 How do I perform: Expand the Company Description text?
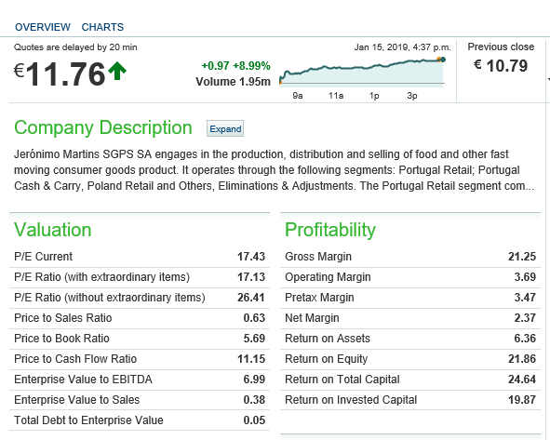click(225, 128)
